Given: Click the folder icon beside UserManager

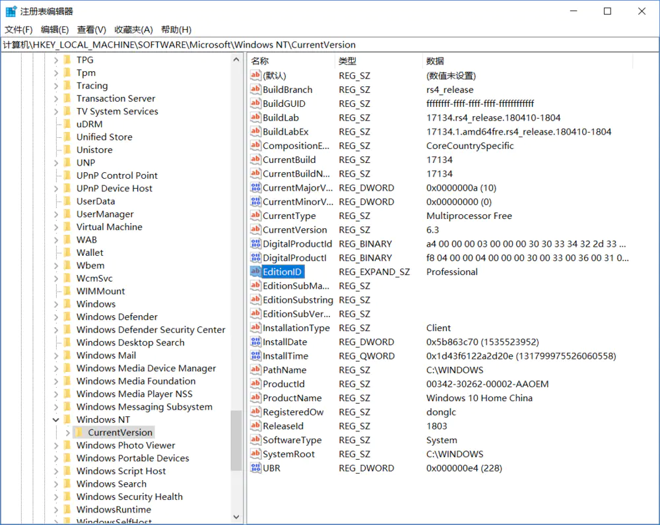Looking at the screenshot, I should 67,214.
